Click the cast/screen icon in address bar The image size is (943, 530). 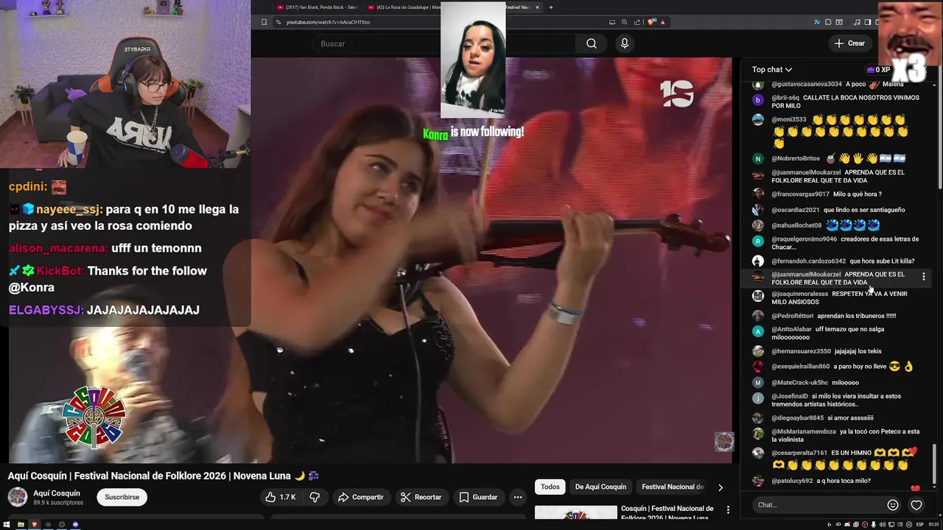[612, 22]
